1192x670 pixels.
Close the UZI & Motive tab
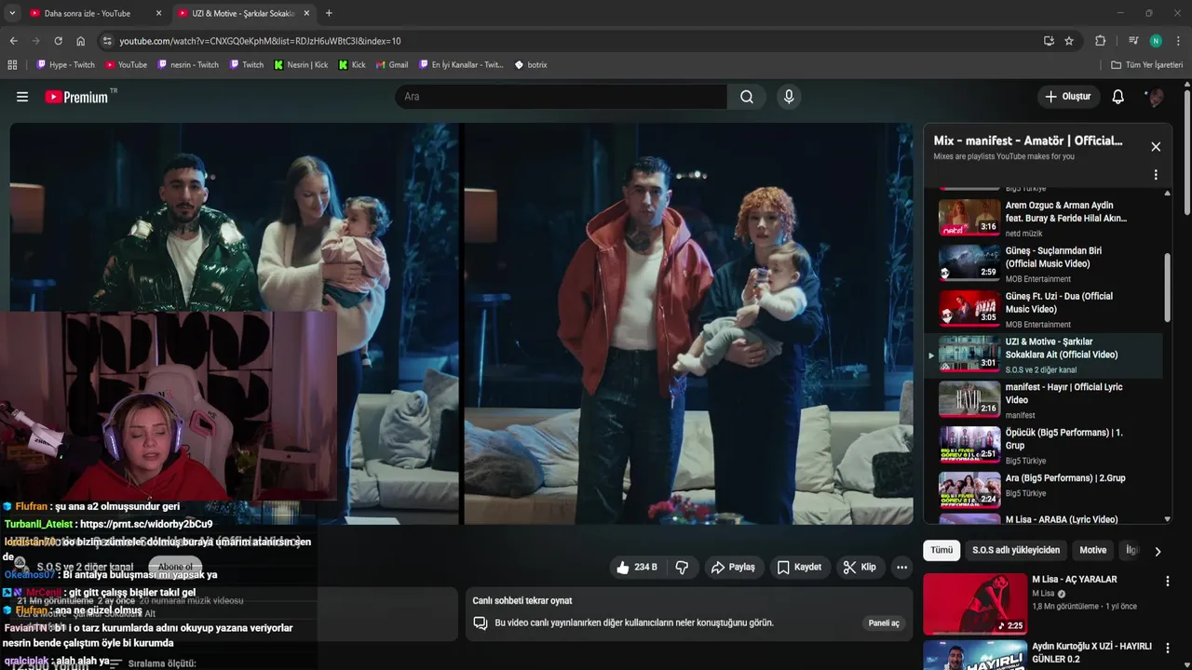tap(306, 13)
